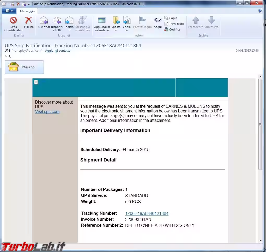This screenshot has height=252, width=266.
Task: Click the weight value 5,0 KGS
Action: click(133, 202)
